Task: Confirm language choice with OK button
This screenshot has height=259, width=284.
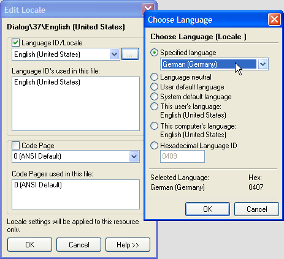Action: tap(207, 209)
